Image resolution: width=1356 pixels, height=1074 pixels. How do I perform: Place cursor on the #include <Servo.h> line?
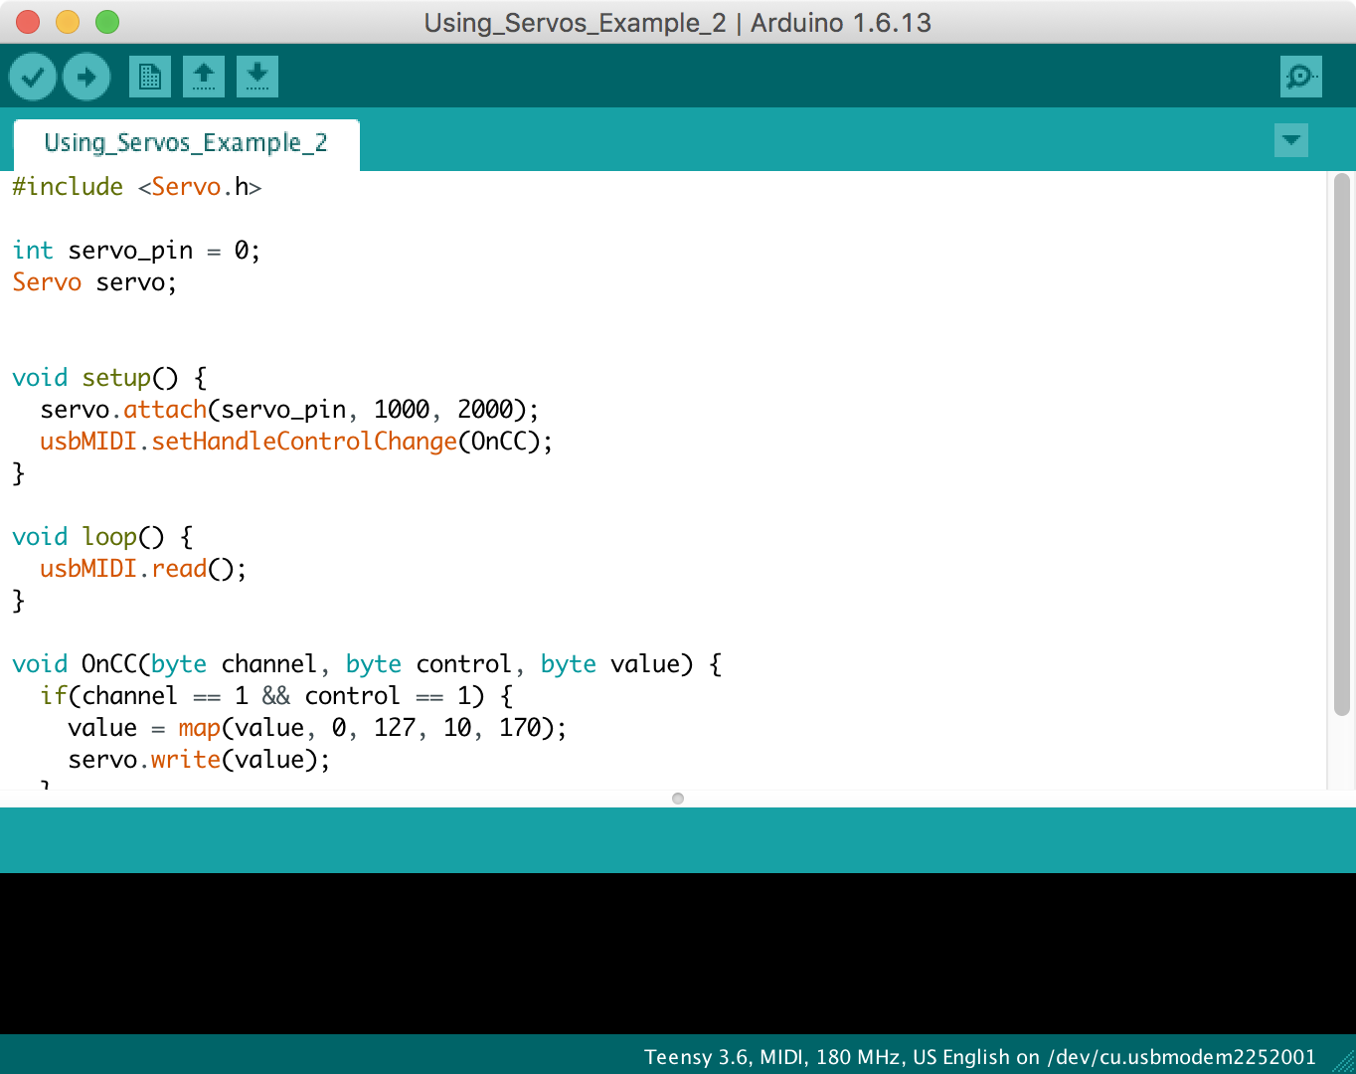(x=137, y=187)
